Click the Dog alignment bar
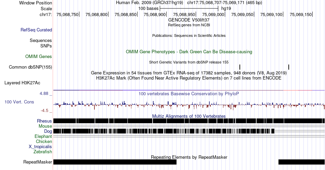This screenshot has width=325, height=170. point(164,131)
